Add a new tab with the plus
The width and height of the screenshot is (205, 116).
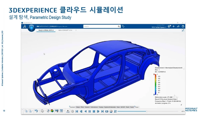click(76, 30)
